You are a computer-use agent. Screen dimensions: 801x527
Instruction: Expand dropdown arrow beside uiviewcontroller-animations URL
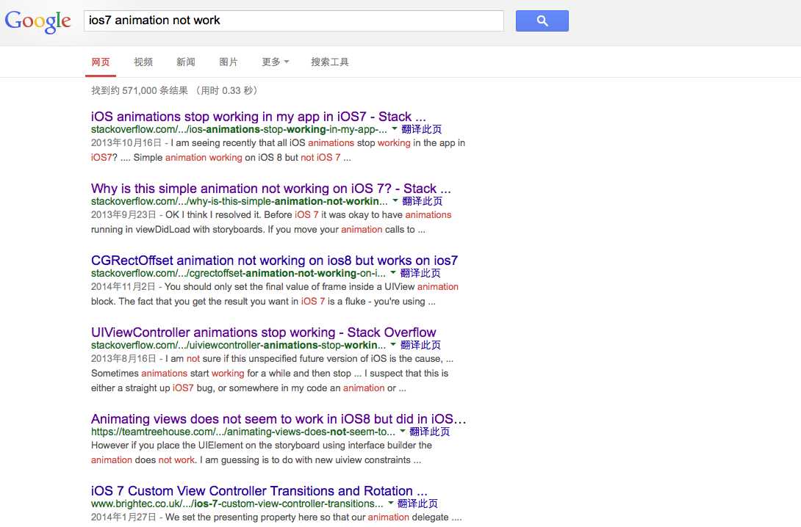pos(393,345)
